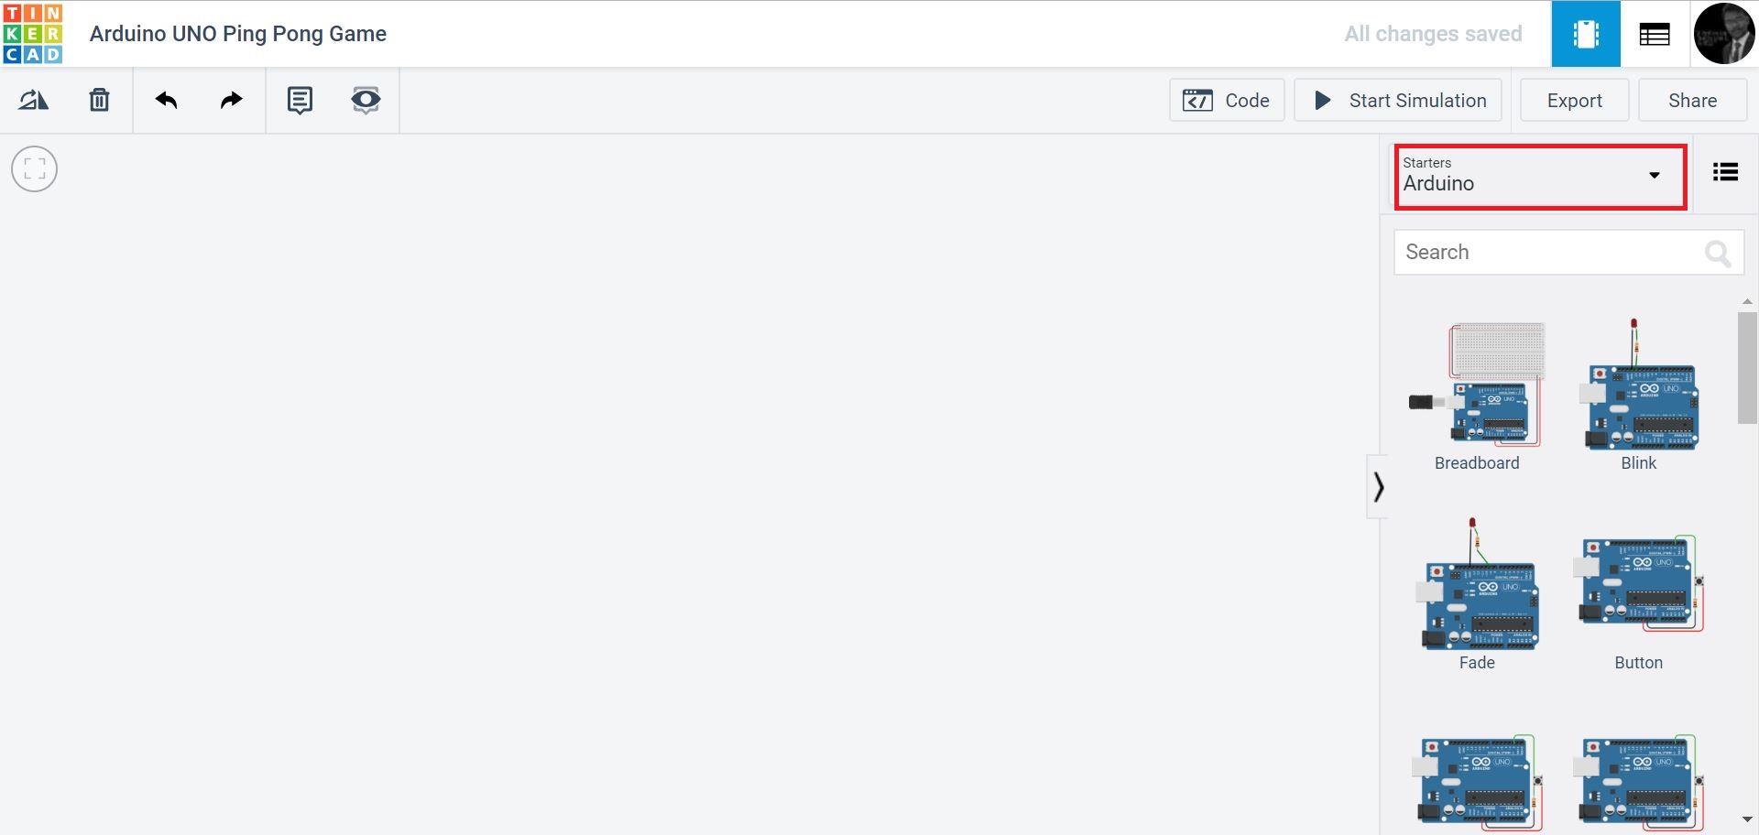Toggle notes visibility eye icon
The image size is (1759, 835).
pyautogui.click(x=366, y=100)
